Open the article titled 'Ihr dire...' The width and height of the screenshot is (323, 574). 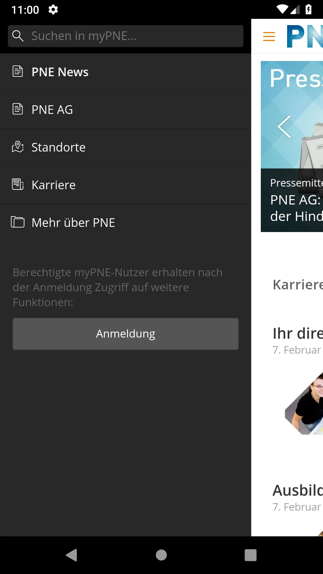tap(298, 333)
